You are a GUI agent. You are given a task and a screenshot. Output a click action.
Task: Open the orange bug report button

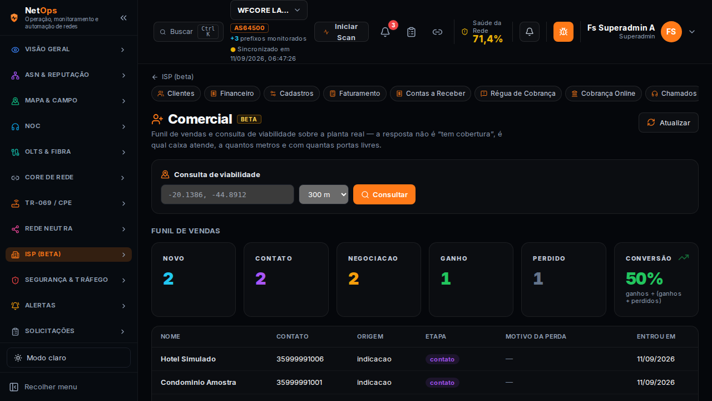563,32
